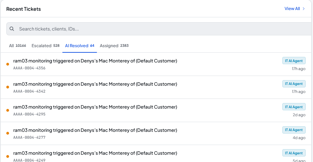Click the search magnifier icon
The image size is (313, 162).
[x=12, y=29]
